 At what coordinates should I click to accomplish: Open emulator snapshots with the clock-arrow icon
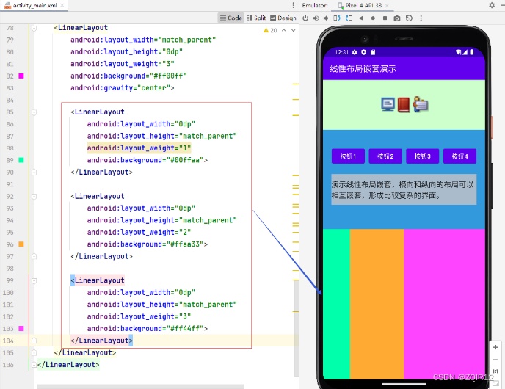[409, 18]
